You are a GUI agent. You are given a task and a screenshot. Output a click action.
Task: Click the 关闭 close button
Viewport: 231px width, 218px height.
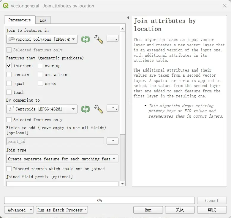[x=180, y=210]
